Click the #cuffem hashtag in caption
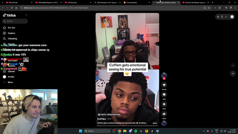The image size is (238, 134). (x=143, y=123)
